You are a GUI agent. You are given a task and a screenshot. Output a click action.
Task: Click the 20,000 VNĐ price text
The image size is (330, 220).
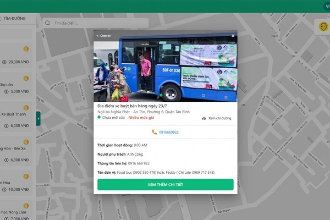coord(19,62)
